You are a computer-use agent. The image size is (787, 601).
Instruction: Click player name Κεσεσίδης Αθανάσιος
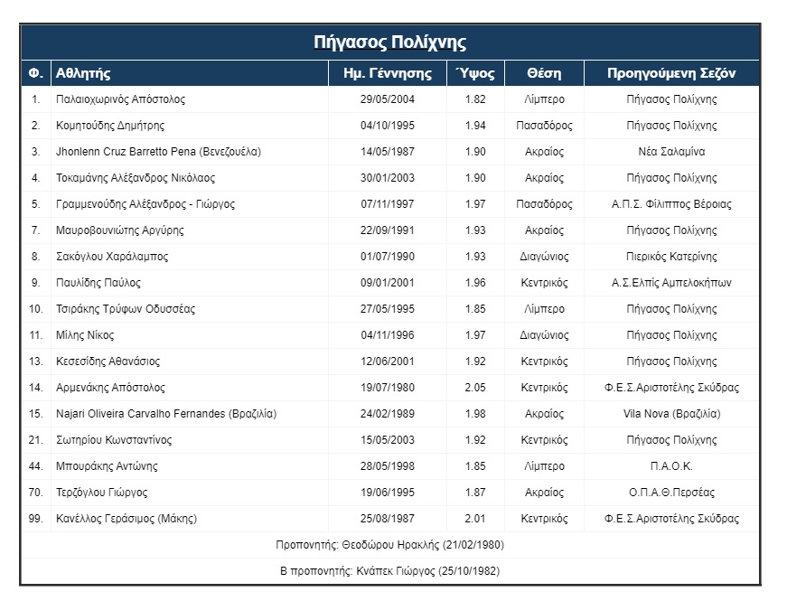[108, 361]
